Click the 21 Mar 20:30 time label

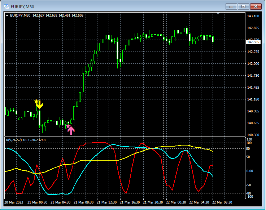(x=153, y=202)
